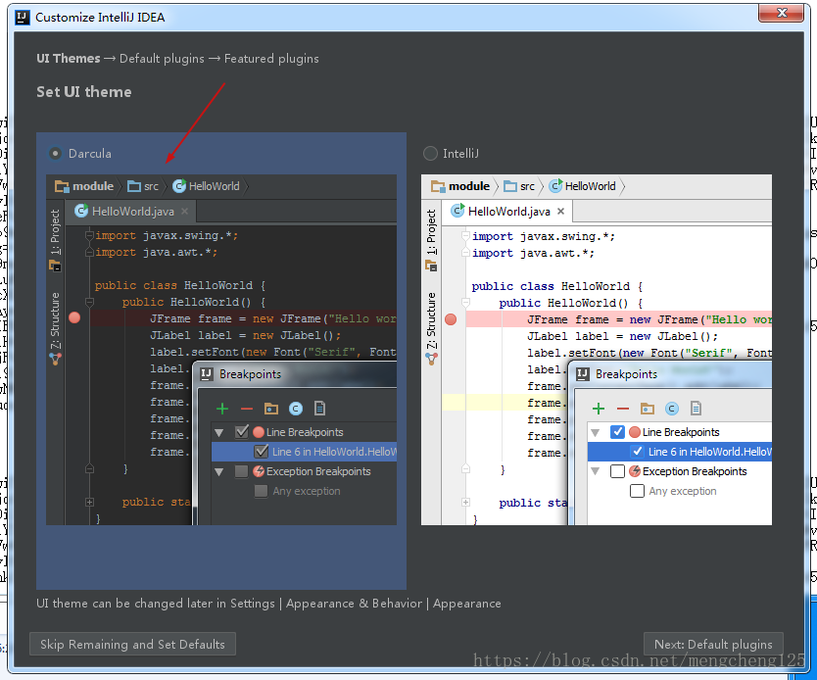817x680 pixels.
Task: Select the IntelliJ theme radio button
Action: pyautogui.click(x=430, y=153)
